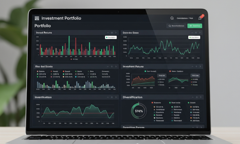Open the hamburger menu beside Investment Portfolio
This screenshot has width=240, height=144.
(x=37, y=18)
